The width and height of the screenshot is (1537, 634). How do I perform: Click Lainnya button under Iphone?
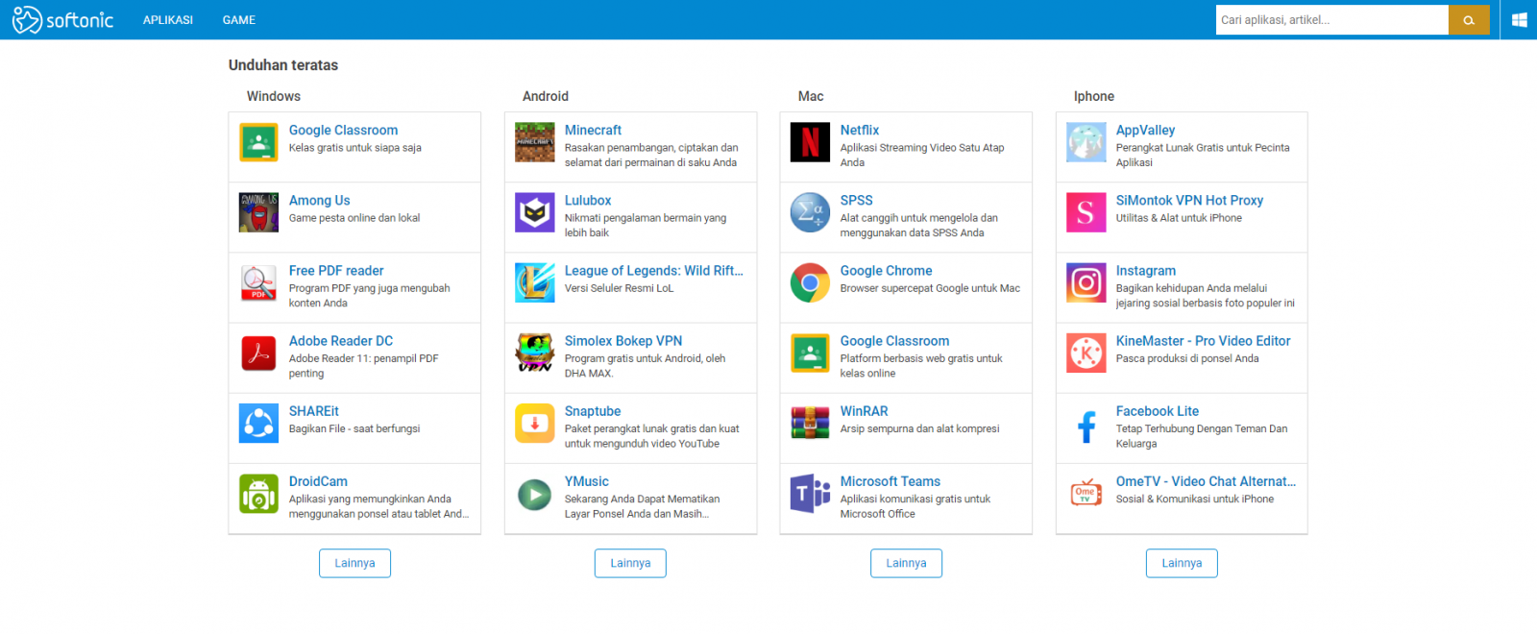point(1182,563)
